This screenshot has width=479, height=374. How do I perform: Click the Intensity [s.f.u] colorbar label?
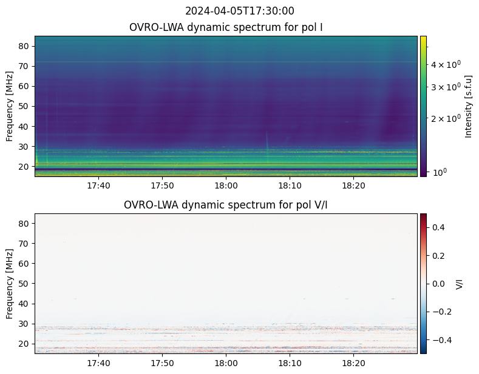(468, 106)
